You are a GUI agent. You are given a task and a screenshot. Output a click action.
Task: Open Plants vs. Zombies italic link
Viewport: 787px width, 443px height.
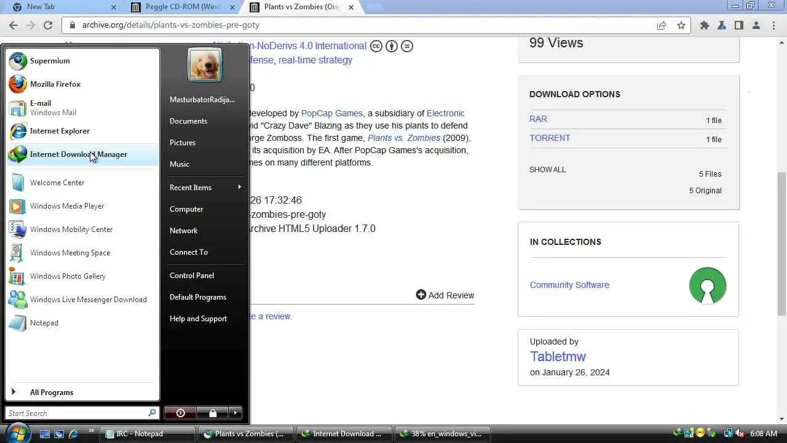click(x=404, y=138)
